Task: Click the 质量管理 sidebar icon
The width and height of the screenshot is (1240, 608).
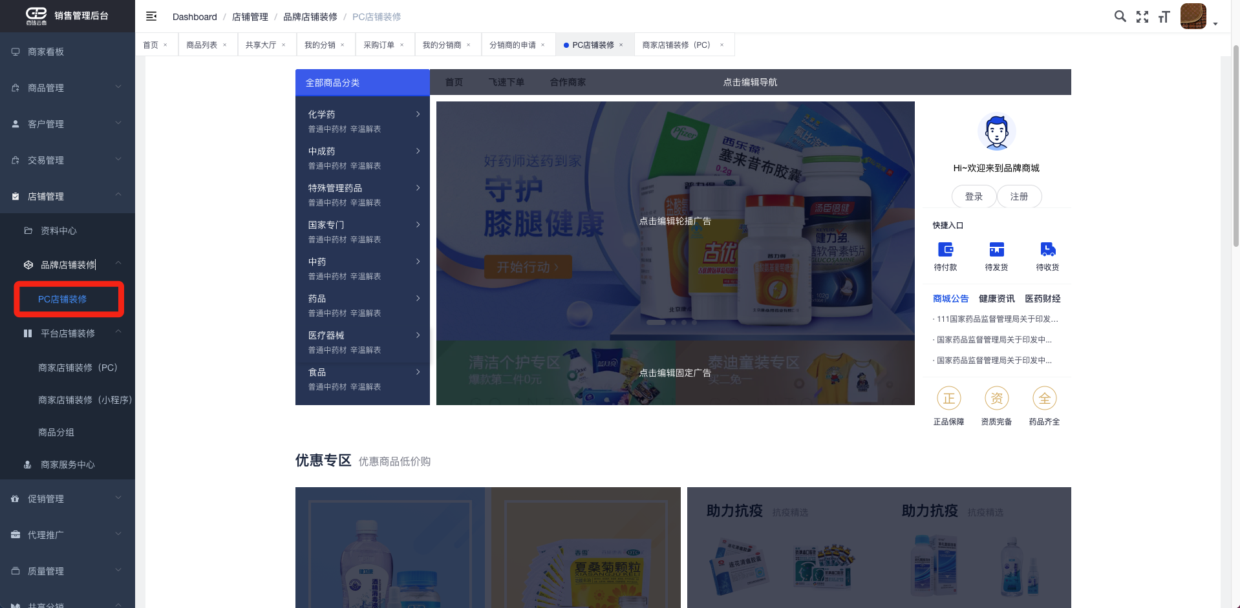Action: coord(16,571)
